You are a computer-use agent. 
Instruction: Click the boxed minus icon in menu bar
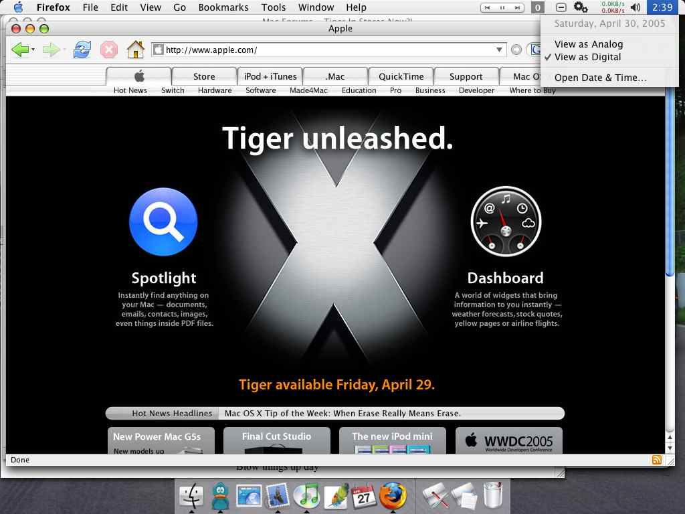(x=561, y=7)
